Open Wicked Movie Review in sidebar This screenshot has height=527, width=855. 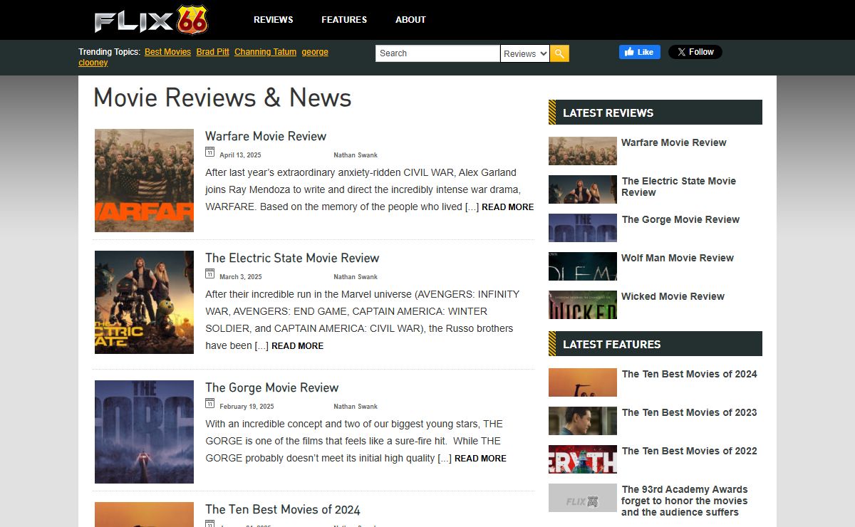[x=673, y=296]
